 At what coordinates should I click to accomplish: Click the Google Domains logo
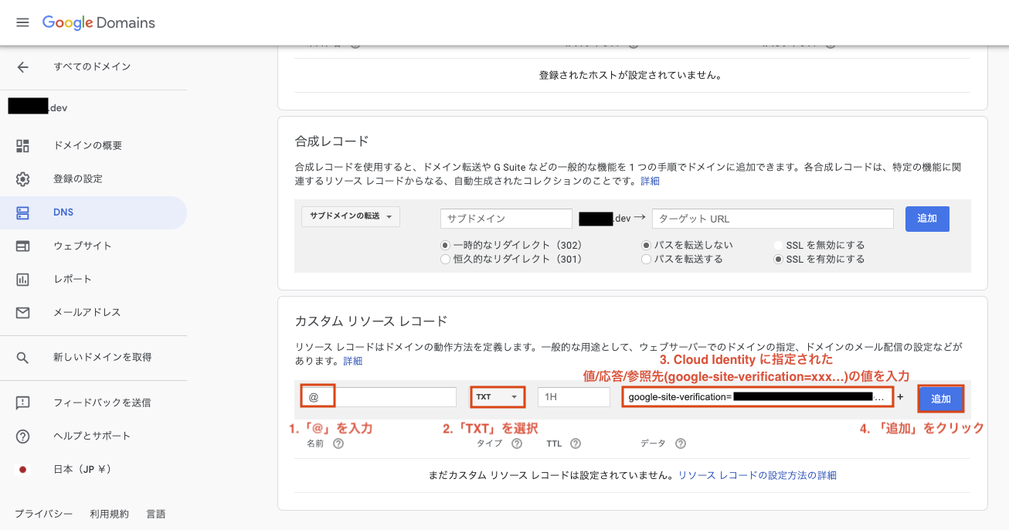pos(99,22)
